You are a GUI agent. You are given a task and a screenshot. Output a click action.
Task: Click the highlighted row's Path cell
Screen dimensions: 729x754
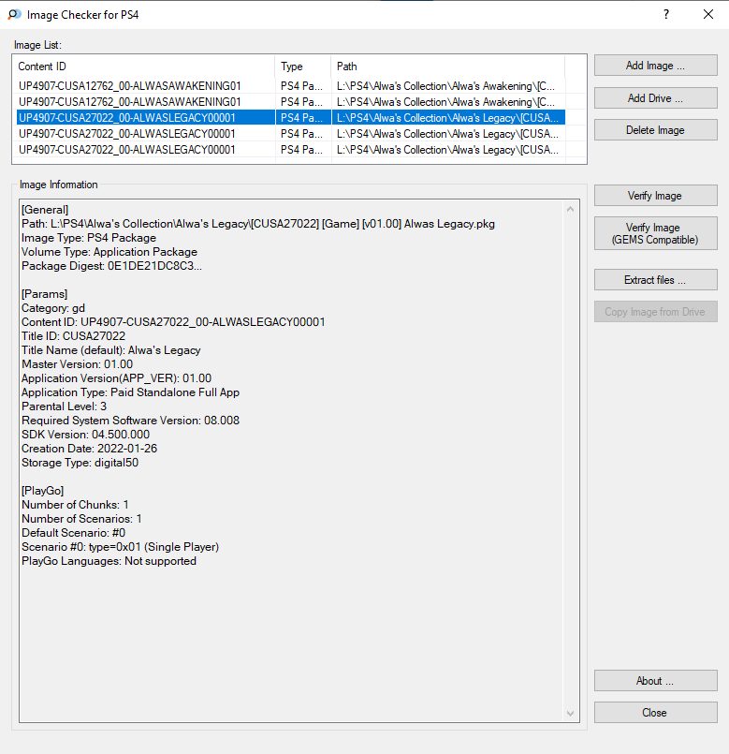448,118
